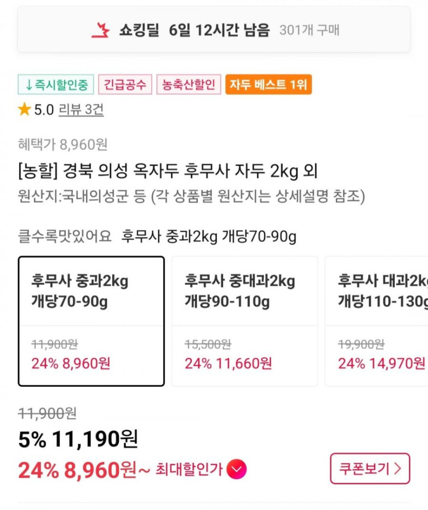This screenshot has width=428, height=510.
Task: Click the yellow star rating icon
Action: [24, 109]
